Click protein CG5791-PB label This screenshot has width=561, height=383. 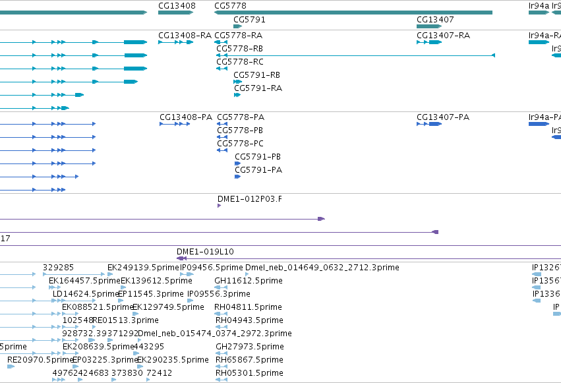[x=258, y=157]
